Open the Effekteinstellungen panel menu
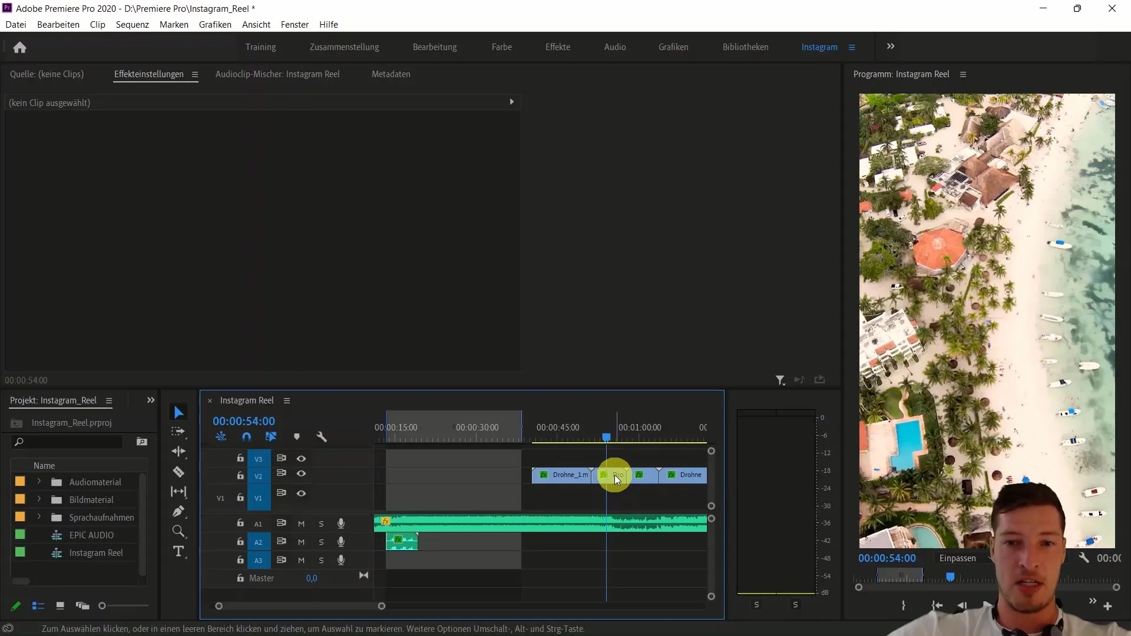The width and height of the screenshot is (1131, 636). coord(194,75)
